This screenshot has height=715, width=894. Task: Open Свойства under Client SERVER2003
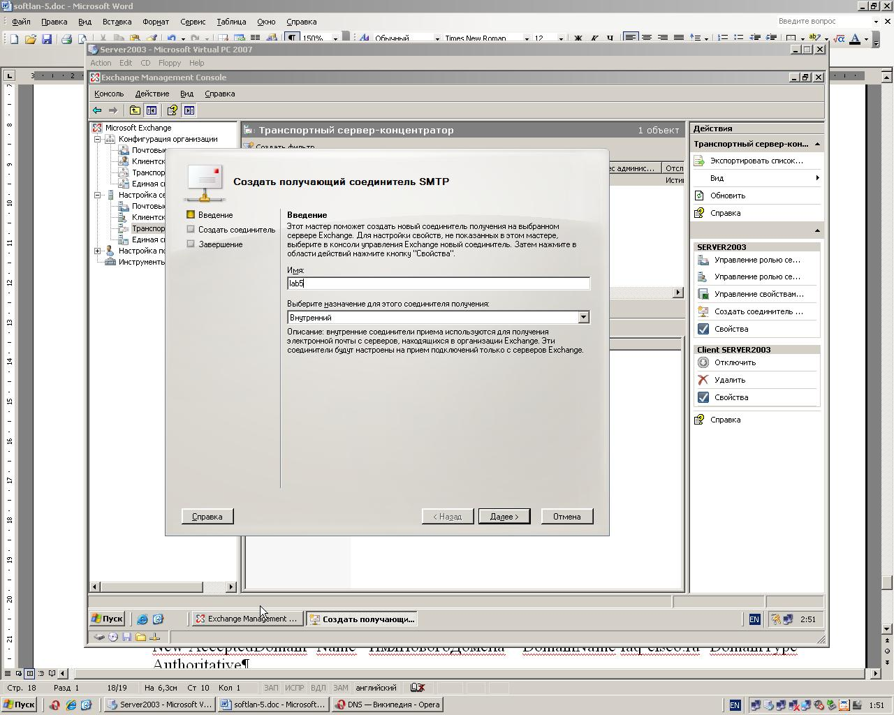(731, 397)
